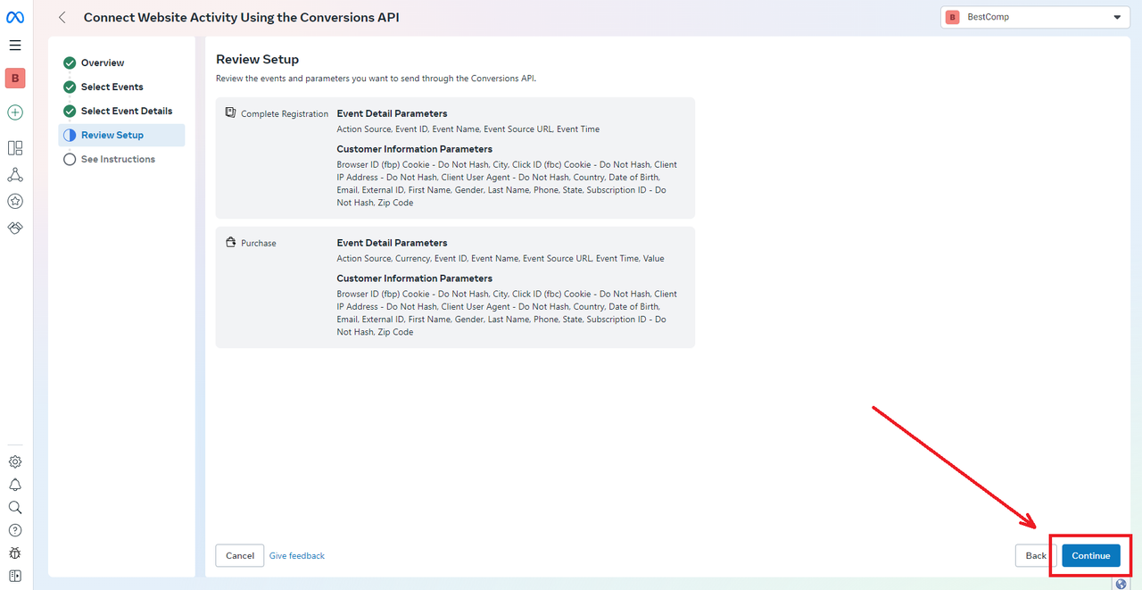Open the hamburger menu in sidebar
Viewport: 1142px width, 590px height.
tap(15, 46)
